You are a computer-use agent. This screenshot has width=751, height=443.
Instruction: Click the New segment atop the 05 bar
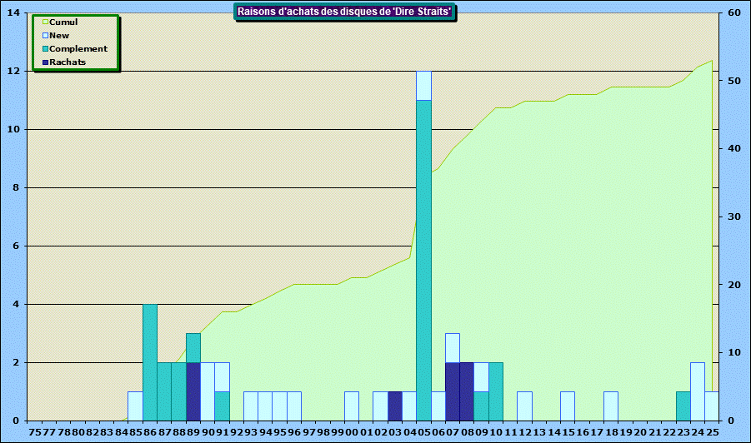[423, 86]
